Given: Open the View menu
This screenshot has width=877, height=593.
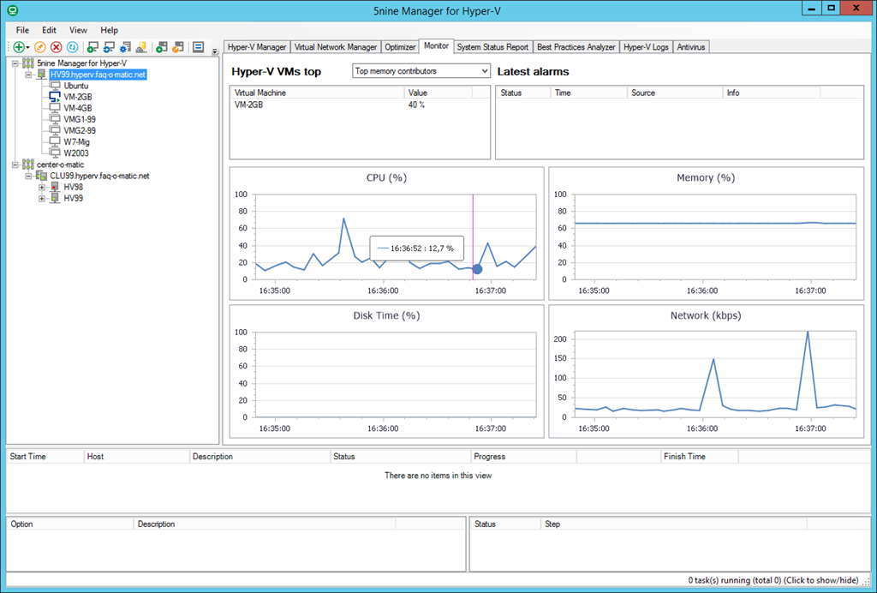Looking at the screenshot, I should 78,30.
